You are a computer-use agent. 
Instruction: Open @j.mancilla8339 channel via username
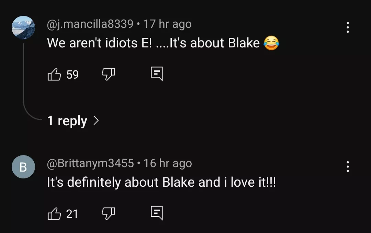point(90,24)
